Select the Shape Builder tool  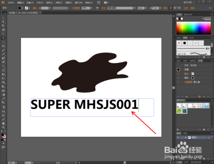coord(3,82)
